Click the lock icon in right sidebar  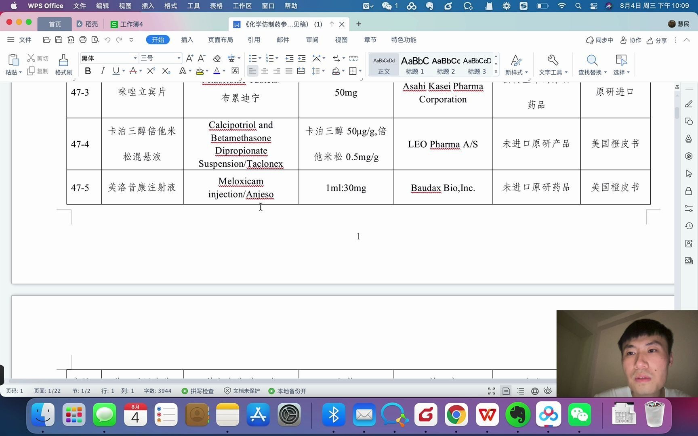[x=689, y=191]
